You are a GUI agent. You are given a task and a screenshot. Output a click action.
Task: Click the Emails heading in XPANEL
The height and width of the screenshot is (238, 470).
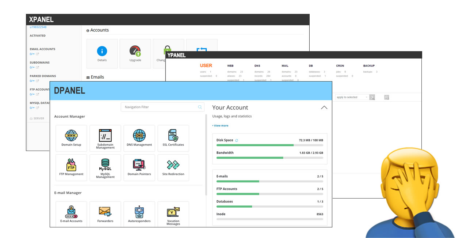tap(97, 77)
